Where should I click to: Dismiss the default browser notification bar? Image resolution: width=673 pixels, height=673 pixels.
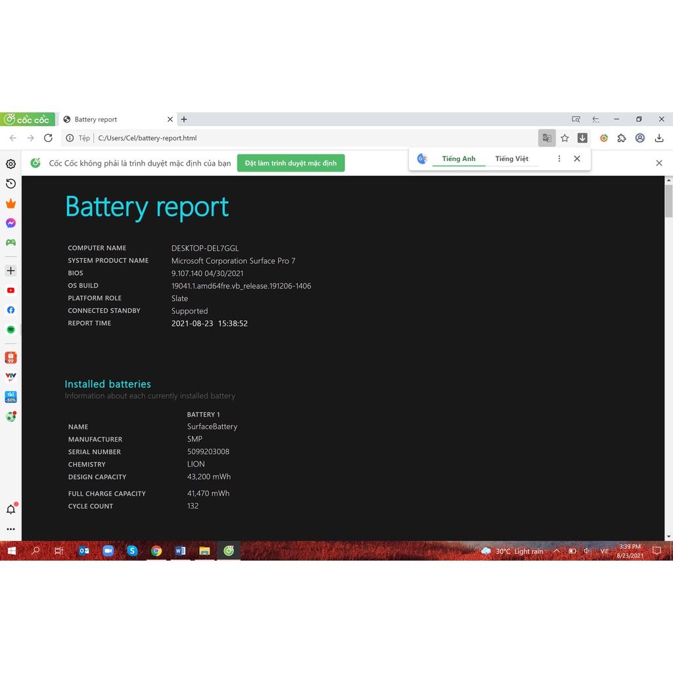click(659, 163)
